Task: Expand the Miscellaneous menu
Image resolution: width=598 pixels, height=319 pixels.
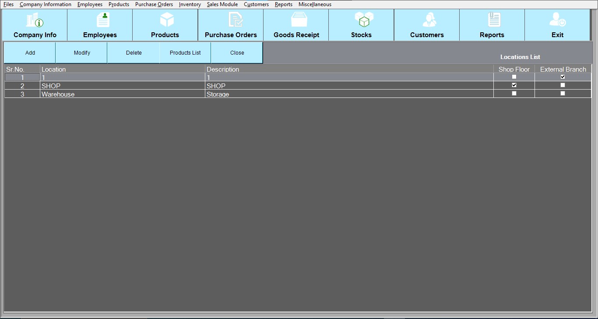Action: click(315, 4)
